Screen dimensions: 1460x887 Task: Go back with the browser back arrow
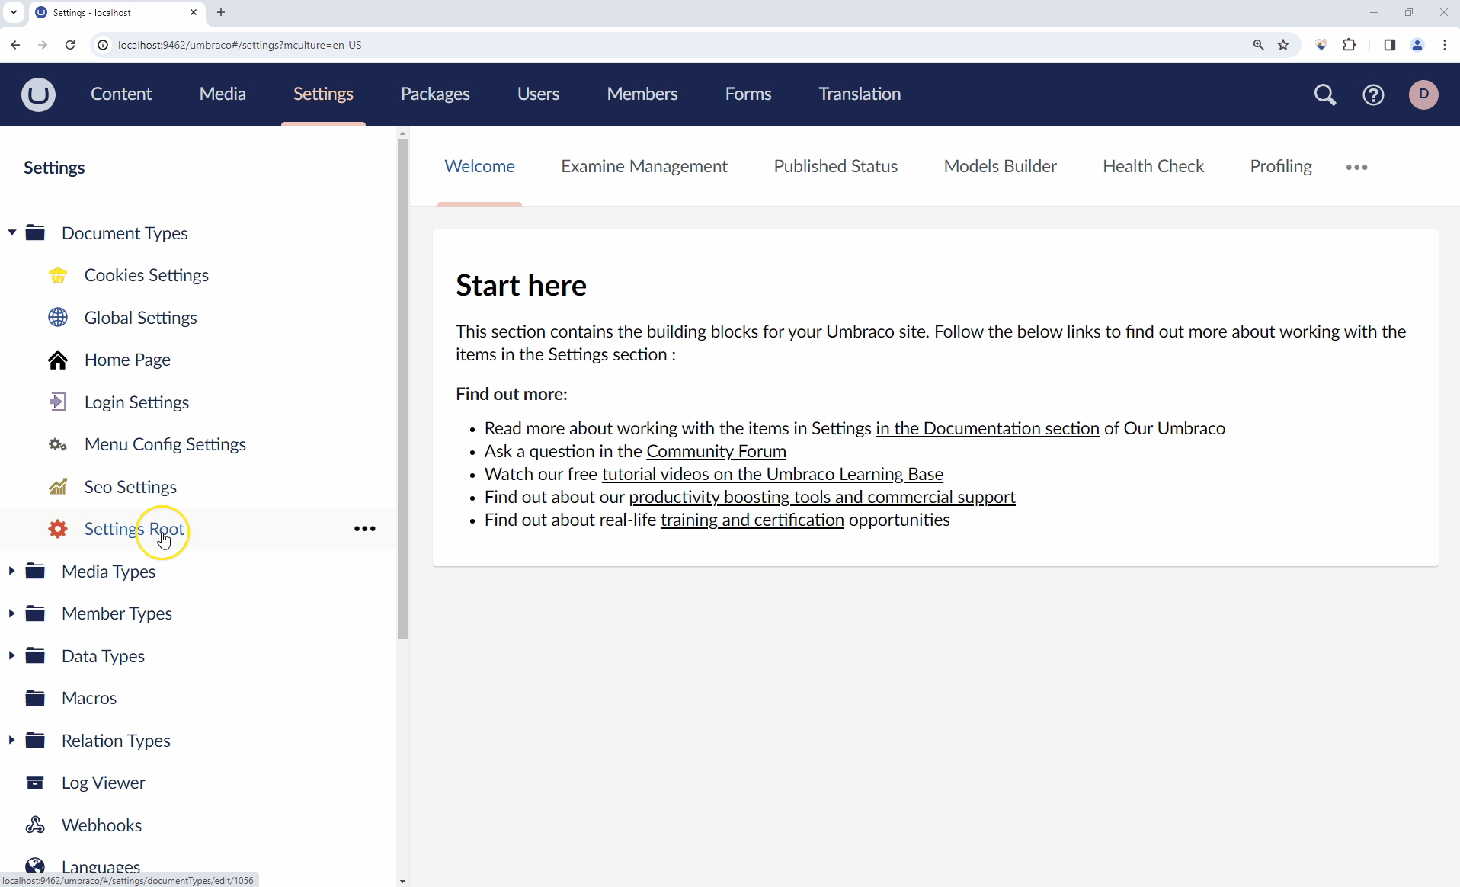point(15,45)
